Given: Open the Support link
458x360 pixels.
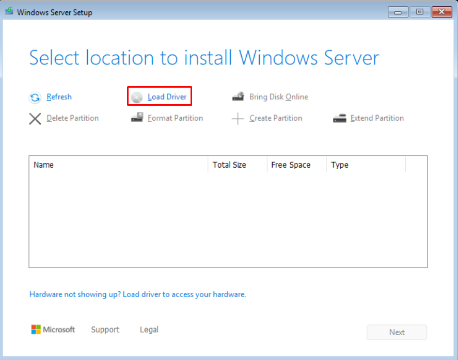Looking at the screenshot, I should click(x=105, y=330).
